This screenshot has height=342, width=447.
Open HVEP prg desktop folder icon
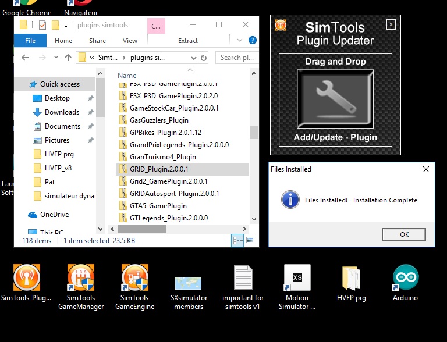(351, 283)
